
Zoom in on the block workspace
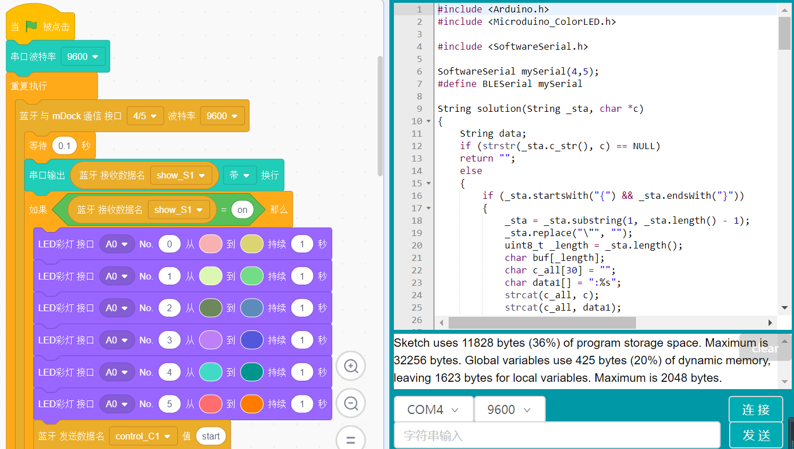351,367
